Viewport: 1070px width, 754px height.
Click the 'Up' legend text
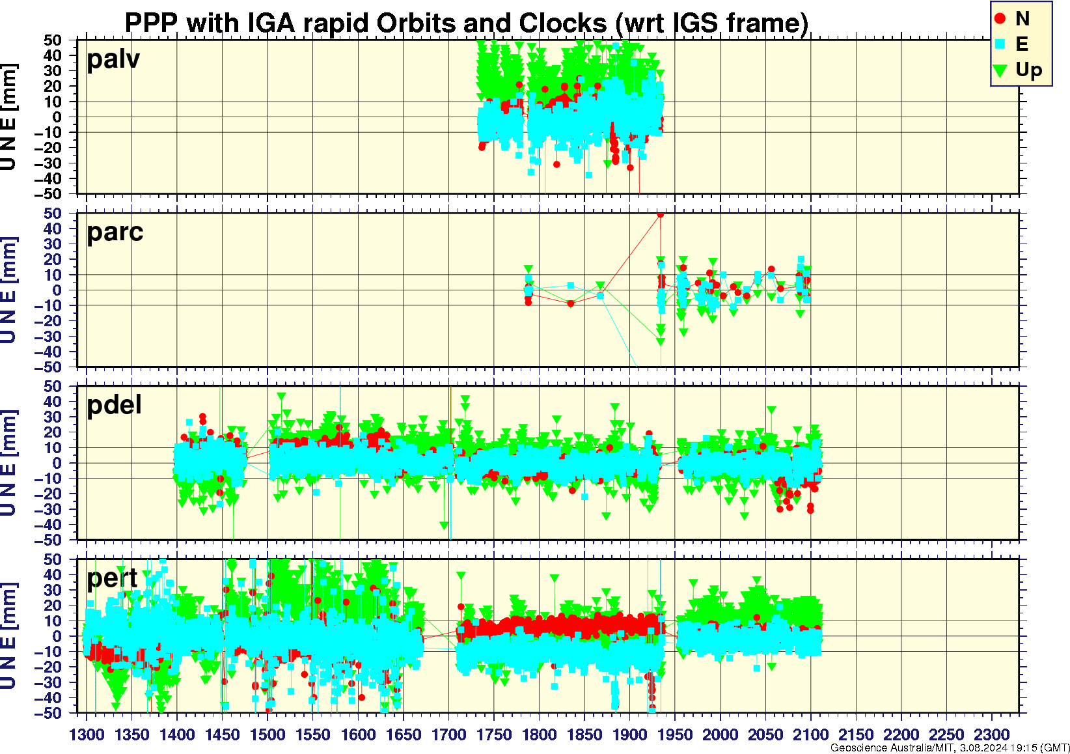(1029, 70)
